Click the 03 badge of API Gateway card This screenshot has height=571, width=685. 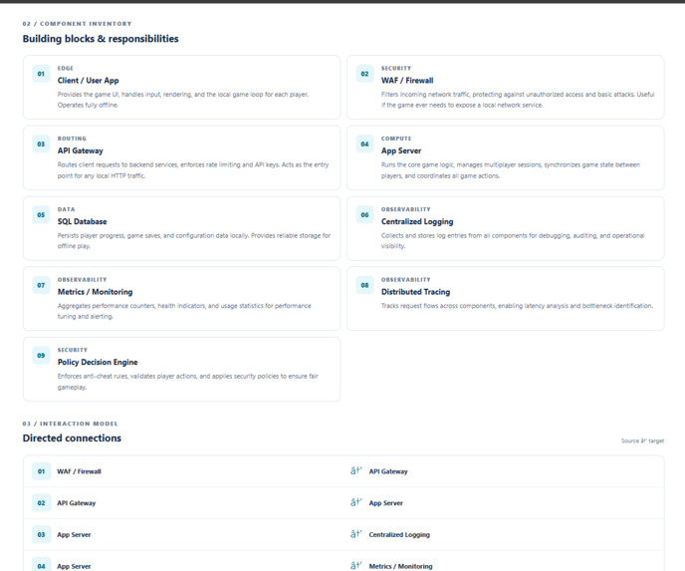(41, 143)
